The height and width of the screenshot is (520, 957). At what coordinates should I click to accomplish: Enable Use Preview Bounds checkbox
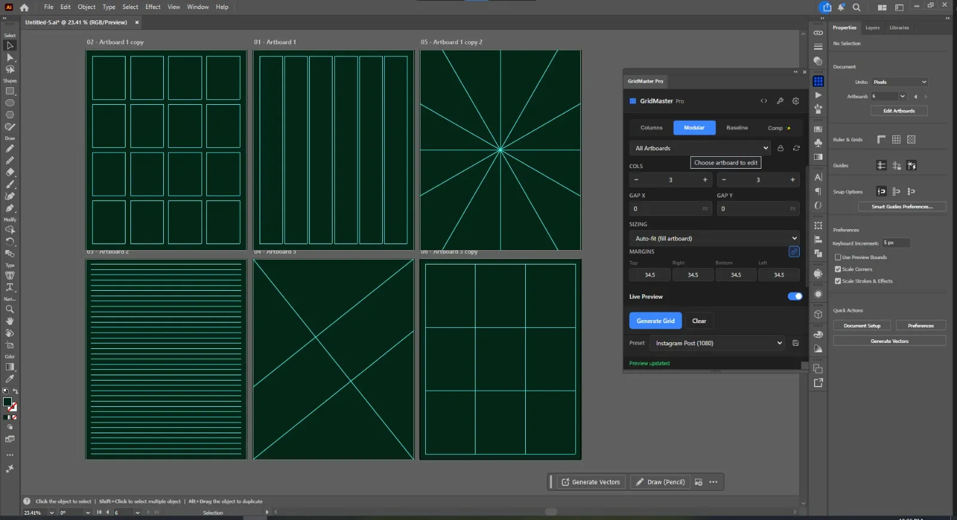coord(838,257)
